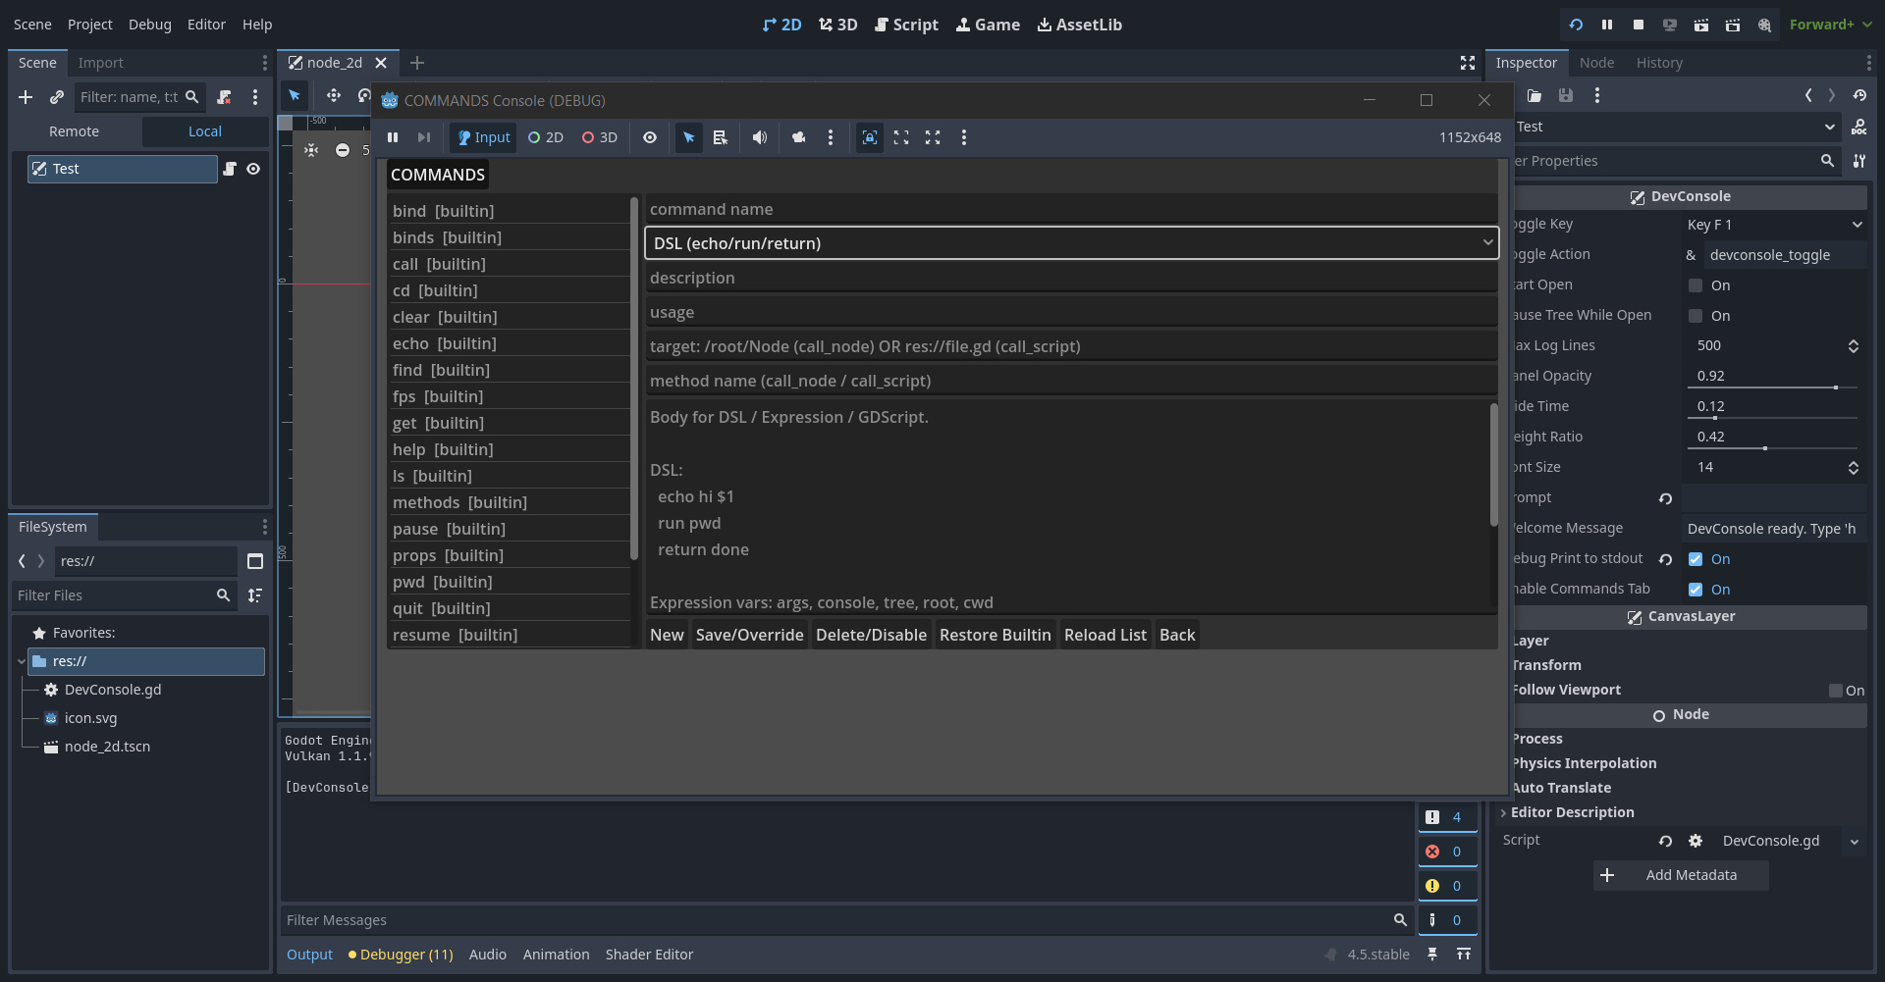Toggle visibility eye of the Test node
This screenshot has height=982, width=1885.
tap(253, 169)
